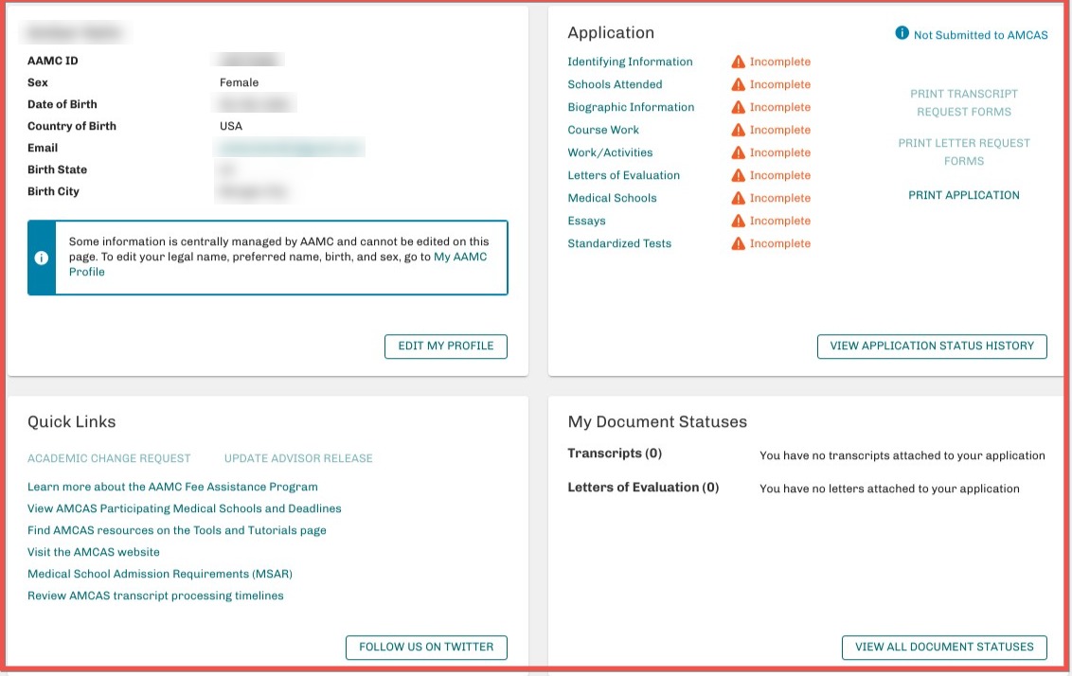The image size is (1072, 676).
Task: Click the warning icon beside Standardized Tests
Action: click(x=739, y=243)
